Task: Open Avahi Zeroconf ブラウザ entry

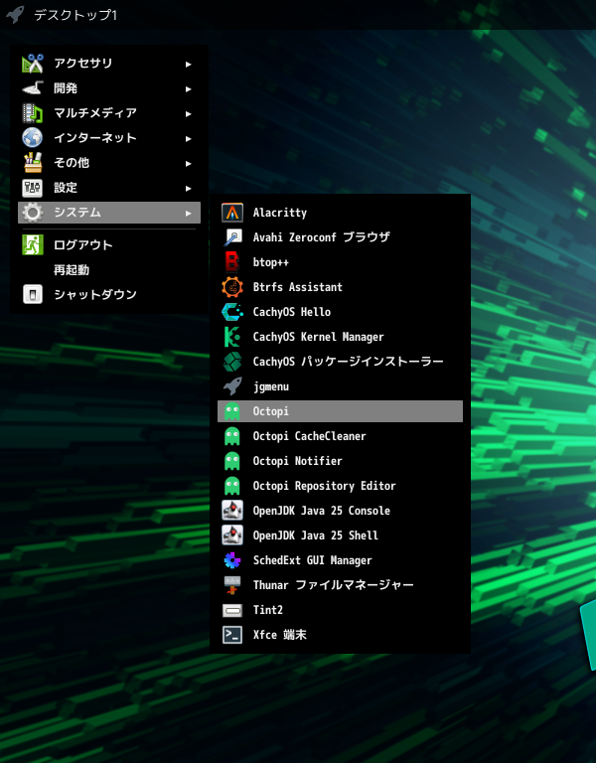Action: point(340,237)
